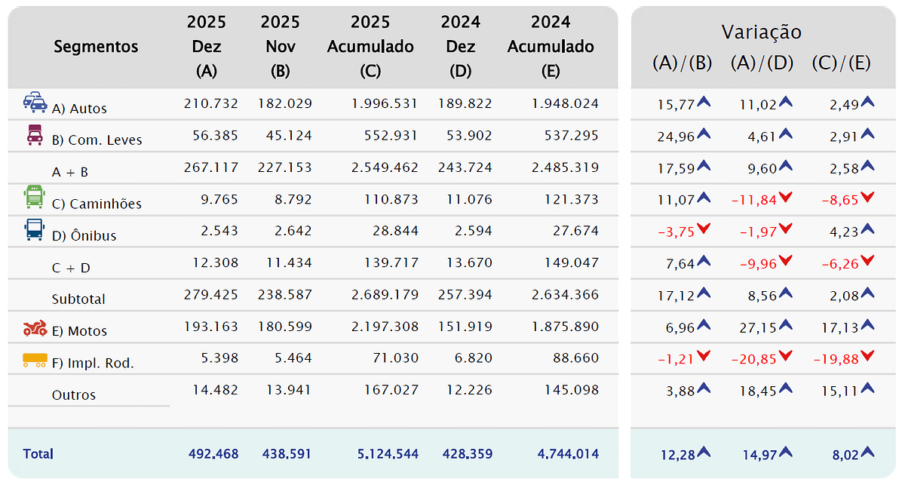This screenshot has width=905, height=491.
Task: Click the up arrow next to 27,15
Action: 785,325
